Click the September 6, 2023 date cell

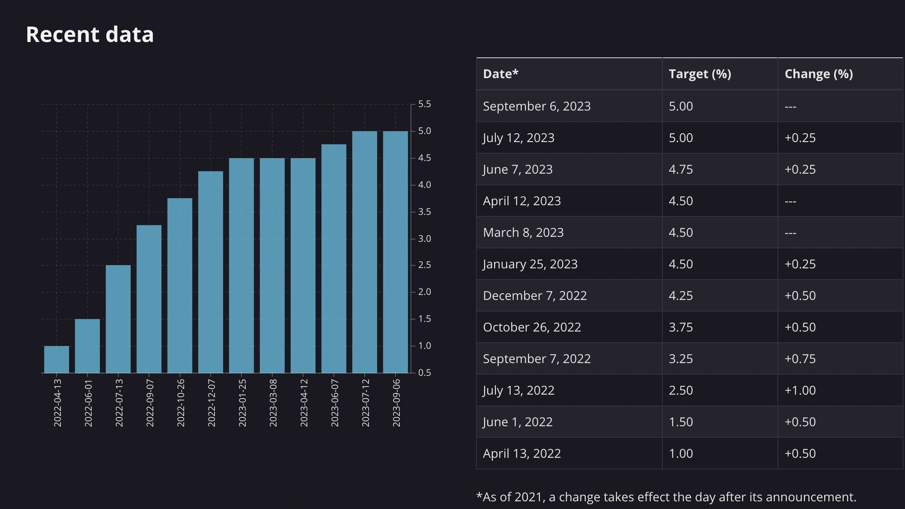(569, 106)
